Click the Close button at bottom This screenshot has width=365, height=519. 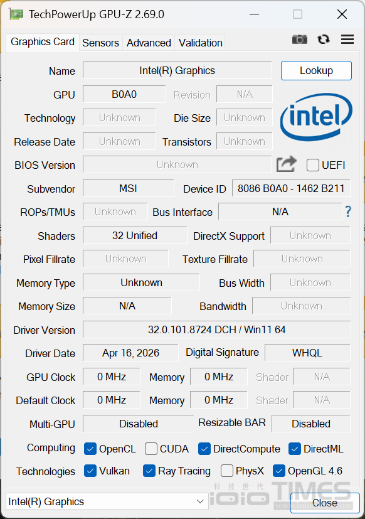pos(325,503)
